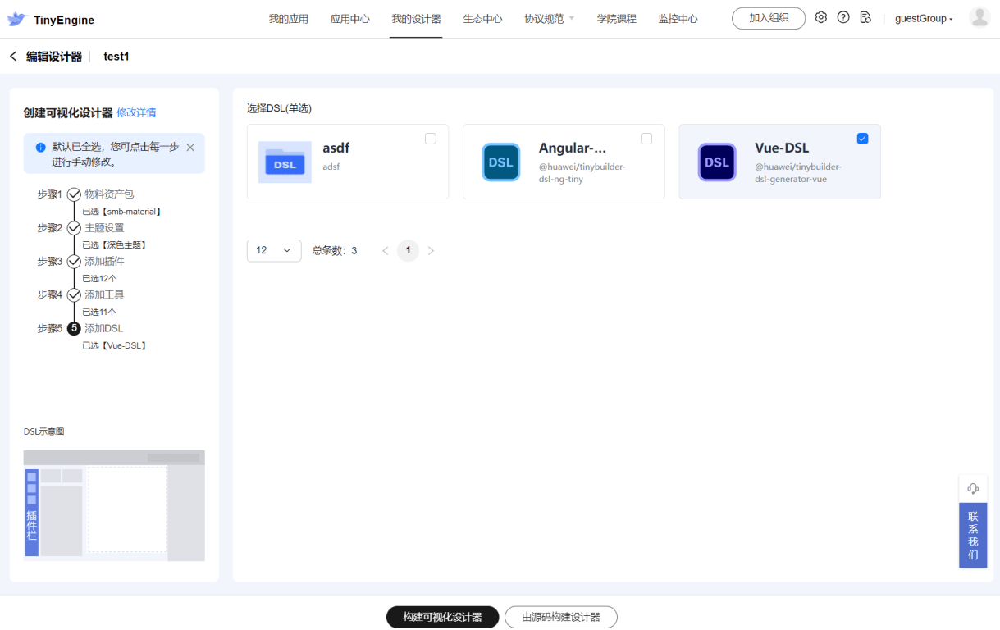Click the document search icon in header
The height and width of the screenshot is (630, 1000).
click(865, 17)
